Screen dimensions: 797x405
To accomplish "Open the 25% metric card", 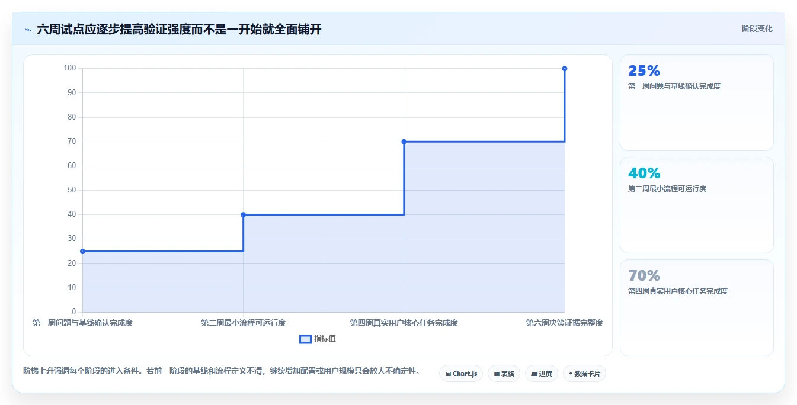I will [x=696, y=103].
